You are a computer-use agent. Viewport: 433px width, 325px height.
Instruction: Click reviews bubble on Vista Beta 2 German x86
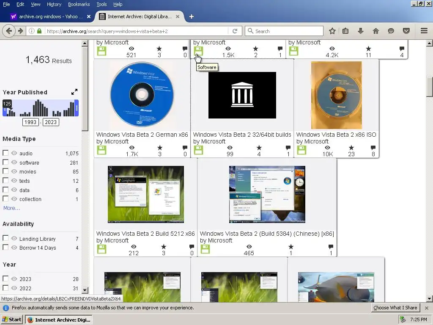click(185, 148)
